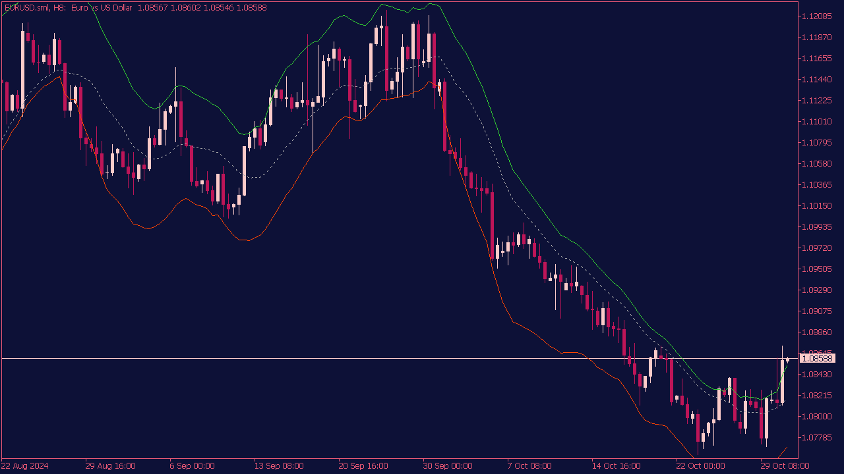Image resolution: width=844 pixels, height=474 pixels.
Task: Click price scale value 1.11870
Action: [x=818, y=38]
